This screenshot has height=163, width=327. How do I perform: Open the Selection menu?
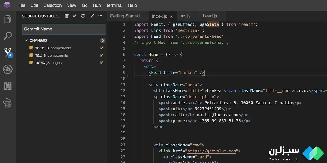(53, 5)
